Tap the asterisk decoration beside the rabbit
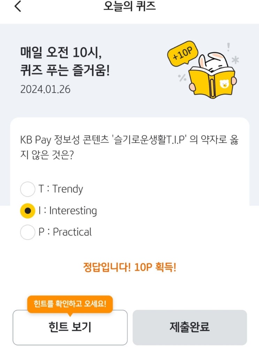The width and height of the screenshot is (259, 358). click(x=235, y=60)
